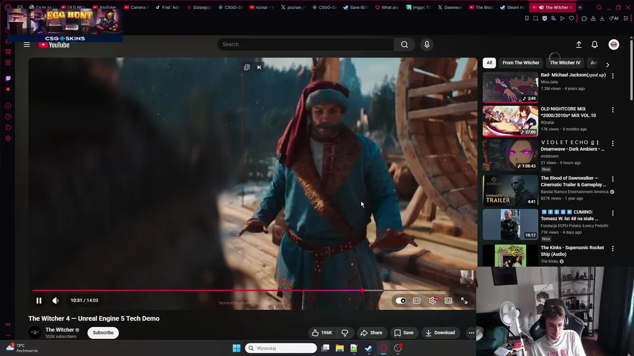
Task: Open video player settings gear
Action: click(x=432, y=301)
